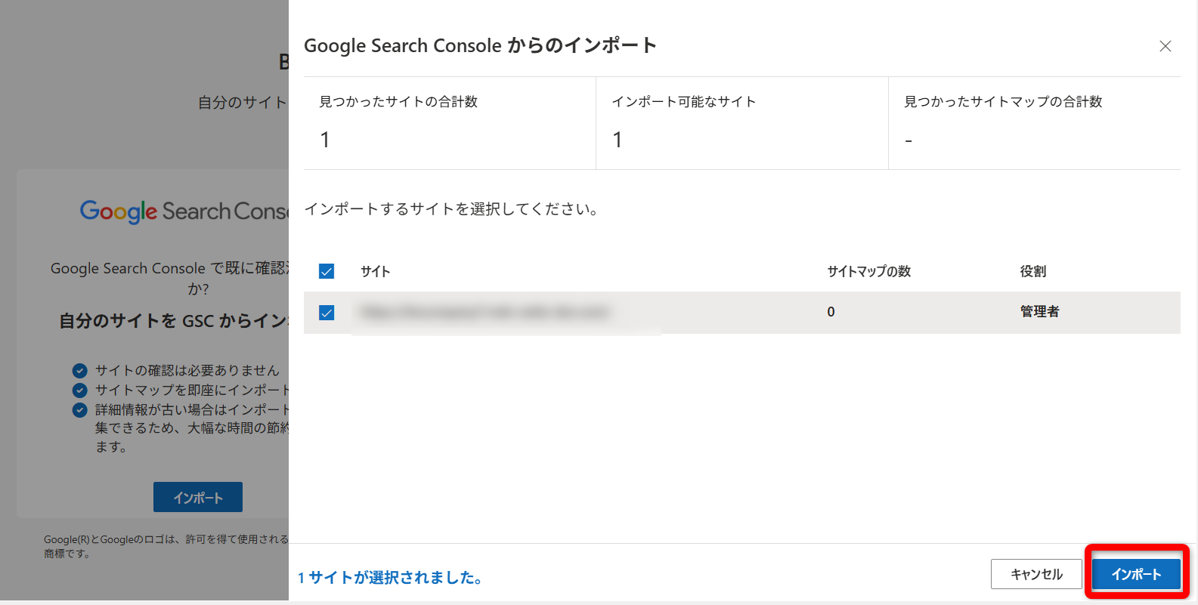1198x605 pixels.
Task: Click the インポート可能なサイト summary card
Action: tap(741, 122)
